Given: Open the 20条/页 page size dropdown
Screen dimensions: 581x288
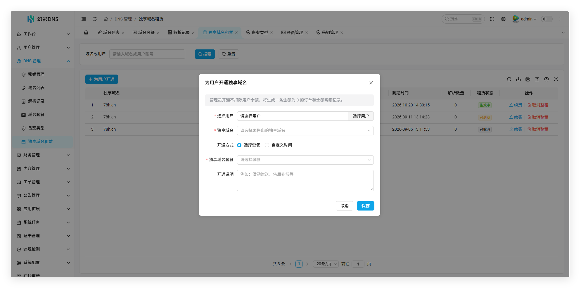Looking at the screenshot, I should (326, 264).
